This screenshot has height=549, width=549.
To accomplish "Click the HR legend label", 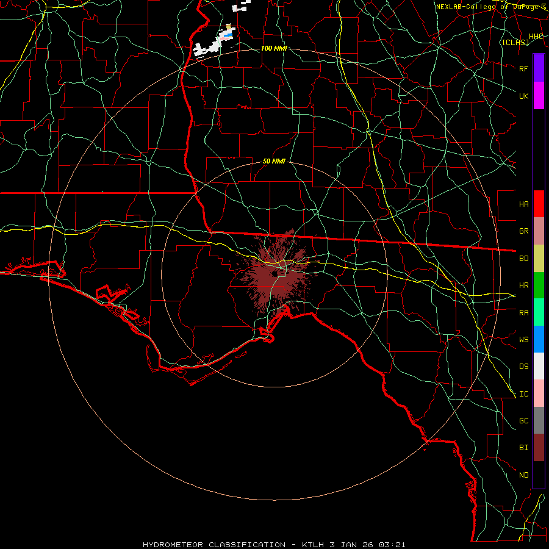I will 524,285.
